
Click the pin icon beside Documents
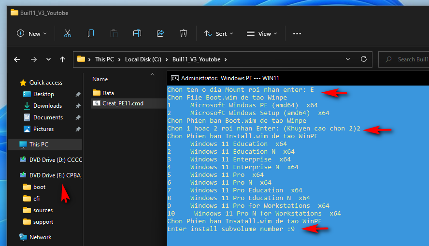pyautogui.click(x=78, y=117)
